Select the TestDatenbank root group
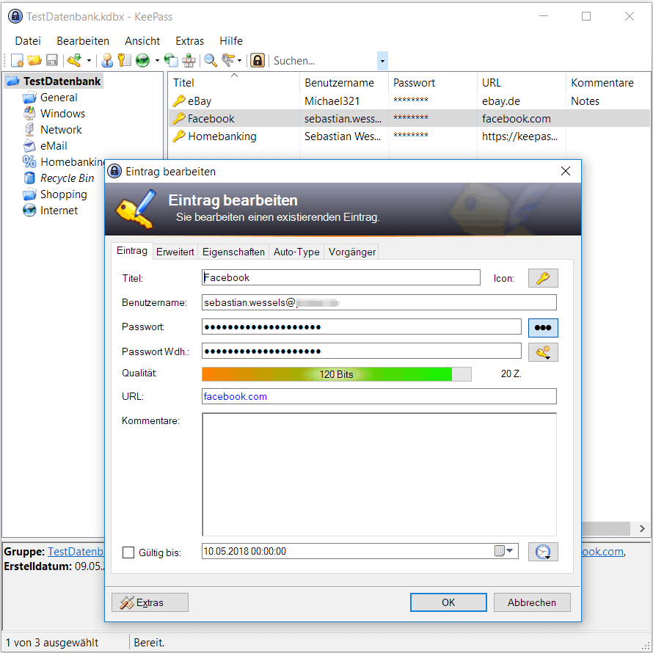This screenshot has height=653, width=653. click(62, 81)
